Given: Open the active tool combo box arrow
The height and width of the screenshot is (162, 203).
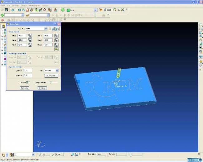Looking at the screenshot, I should coord(48,15).
